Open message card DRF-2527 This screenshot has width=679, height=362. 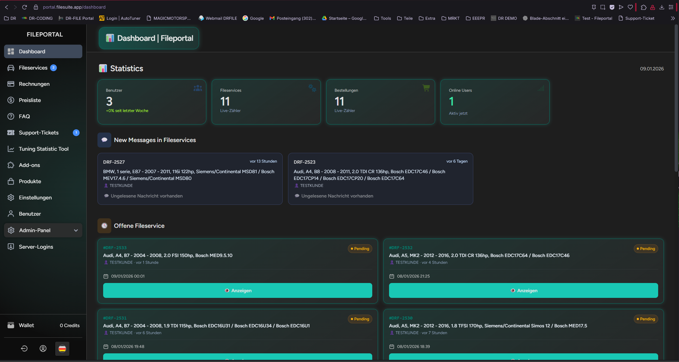click(190, 179)
